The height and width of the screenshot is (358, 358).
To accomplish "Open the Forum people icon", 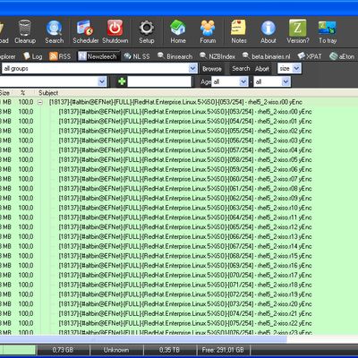I will tap(208, 28).
